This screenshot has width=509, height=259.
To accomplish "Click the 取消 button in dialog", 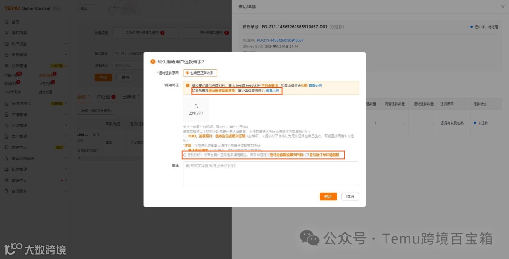I will click(x=350, y=196).
